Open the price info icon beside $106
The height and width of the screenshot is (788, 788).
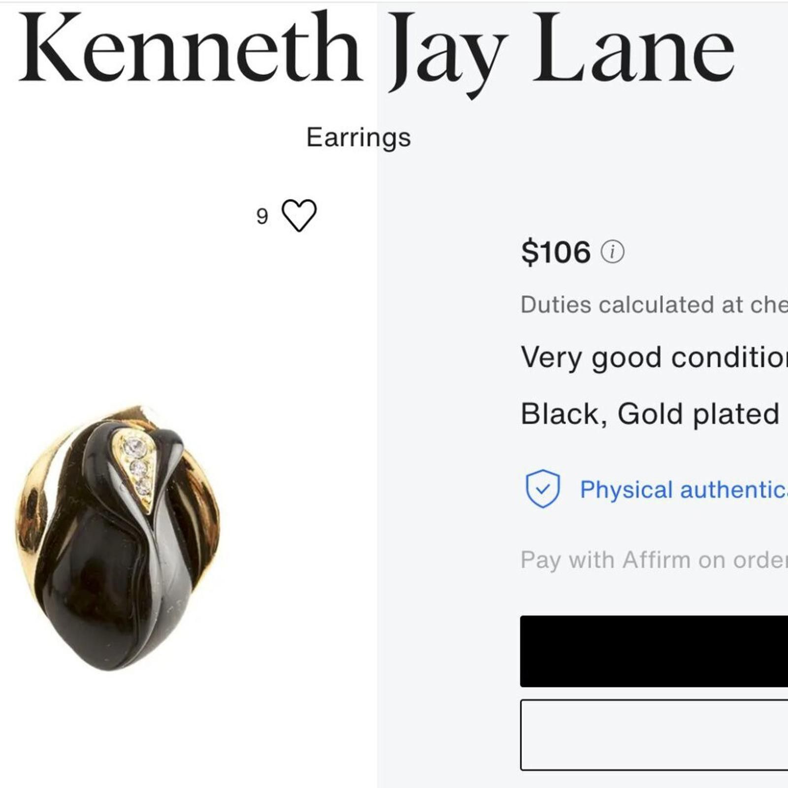612,252
